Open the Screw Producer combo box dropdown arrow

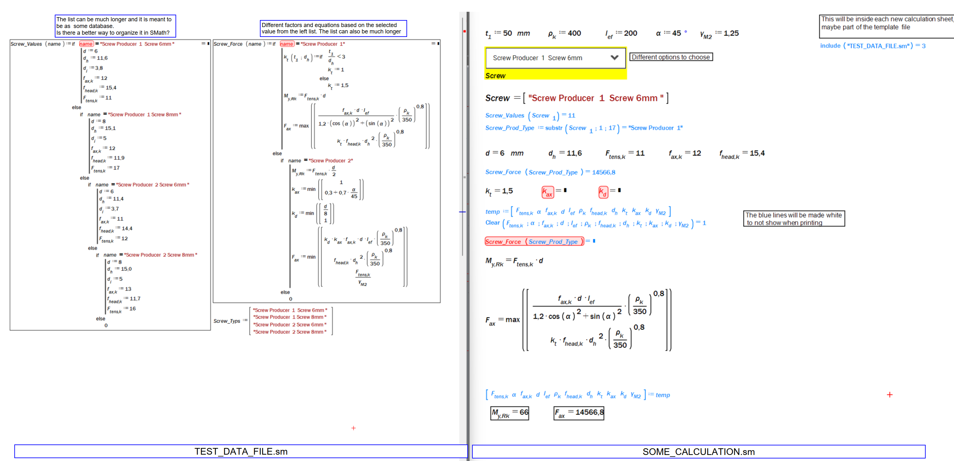pyautogui.click(x=614, y=58)
